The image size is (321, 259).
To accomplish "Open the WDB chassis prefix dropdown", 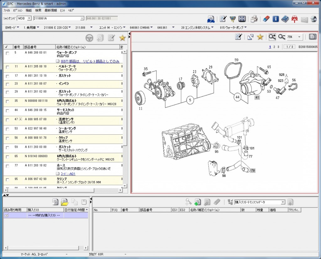I will [29, 18].
